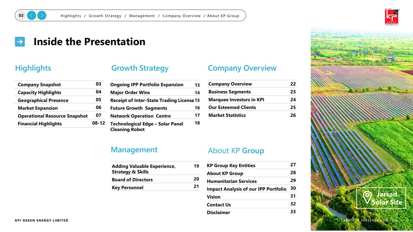The height and width of the screenshot is (232, 413).
Task: Click the aerial solar farm photo
Action: pos(362,129)
